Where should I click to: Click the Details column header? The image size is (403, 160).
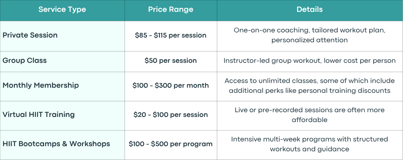coord(309,9)
